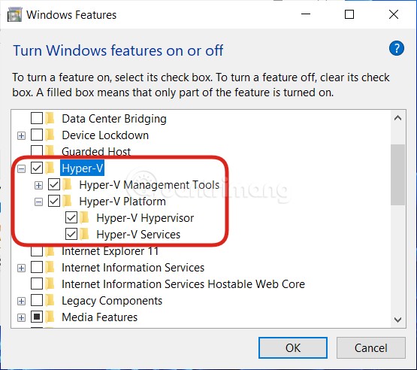Collapse the Hyper-V tree node
Image resolution: width=417 pixels, height=370 pixels.
click(21, 168)
